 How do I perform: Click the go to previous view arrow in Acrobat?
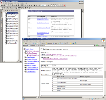coord(34,5)
